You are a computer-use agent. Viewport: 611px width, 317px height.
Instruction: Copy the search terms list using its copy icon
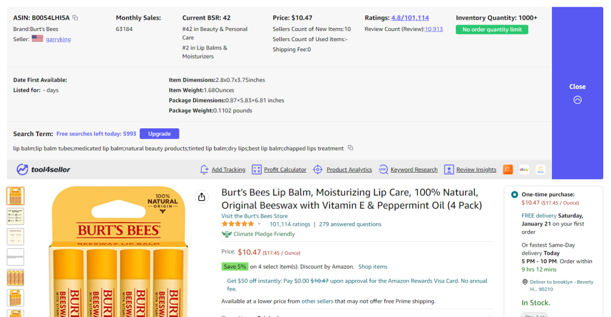351,148
